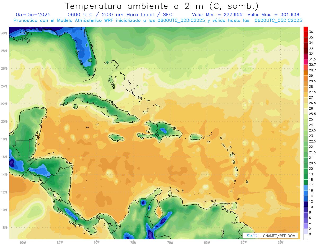Click the "33" value on the color scale
Image resolution: width=318 pixels, height=246 pixels.
click(x=311, y=48)
